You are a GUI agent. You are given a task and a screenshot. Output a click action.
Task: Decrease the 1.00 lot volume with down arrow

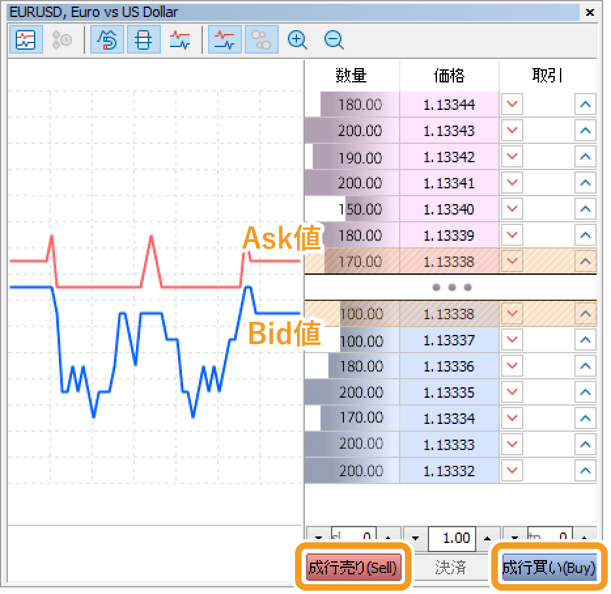click(x=416, y=538)
